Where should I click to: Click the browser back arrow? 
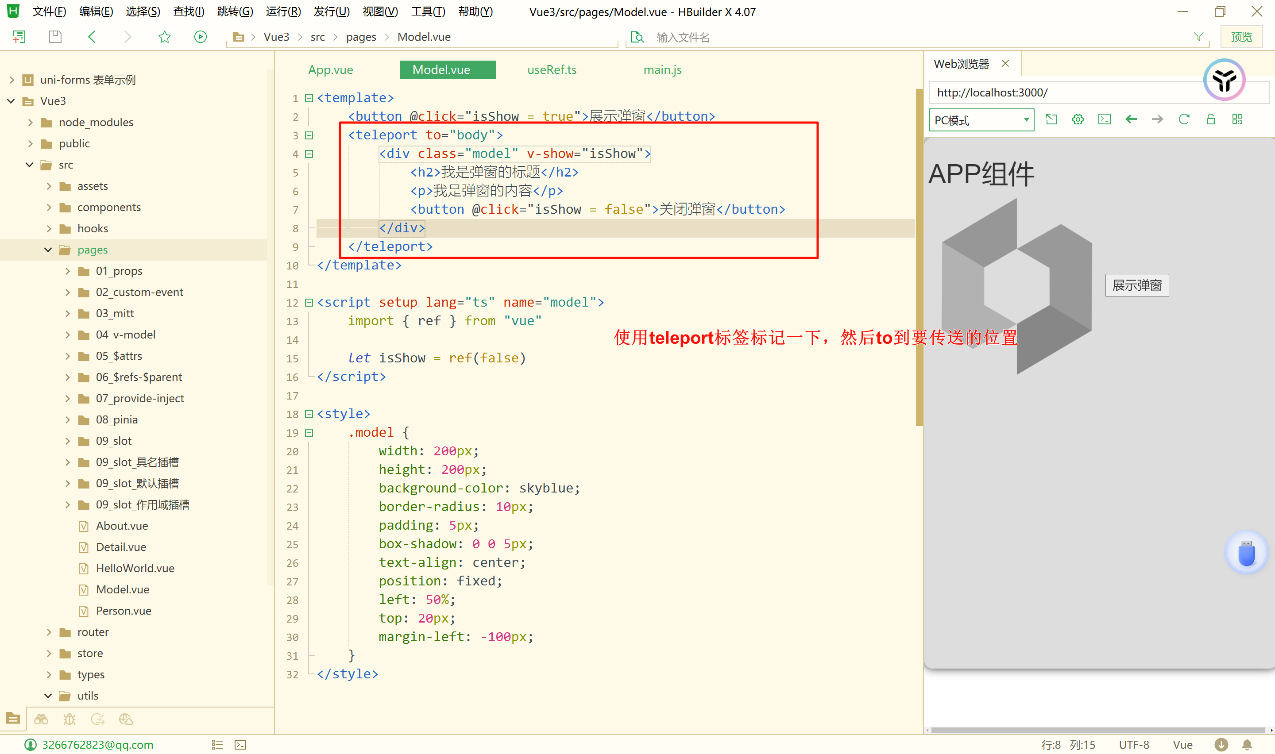pos(1131,119)
